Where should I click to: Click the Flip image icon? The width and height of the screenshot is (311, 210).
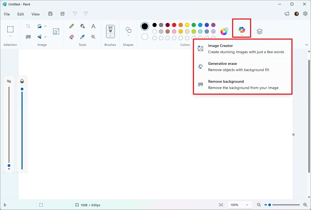click(39, 37)
